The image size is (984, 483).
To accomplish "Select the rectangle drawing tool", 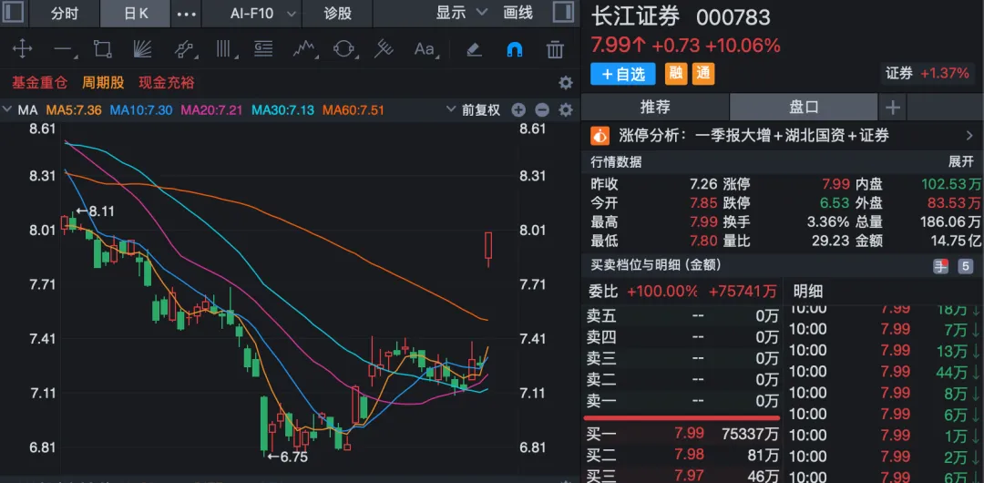I will coord(102,49).
